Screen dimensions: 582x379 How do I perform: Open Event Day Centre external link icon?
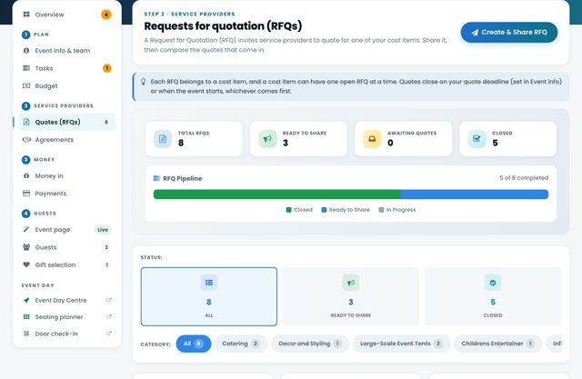(109, 300)
